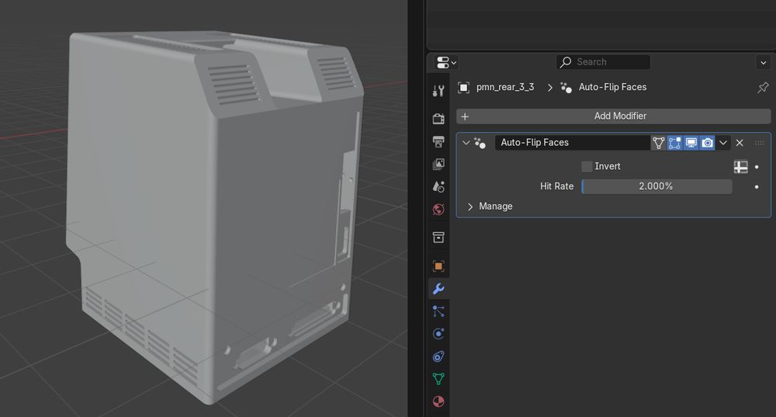
Task: Open the Render properties tab
Action: pyautogui.click(x=438, y=118)
